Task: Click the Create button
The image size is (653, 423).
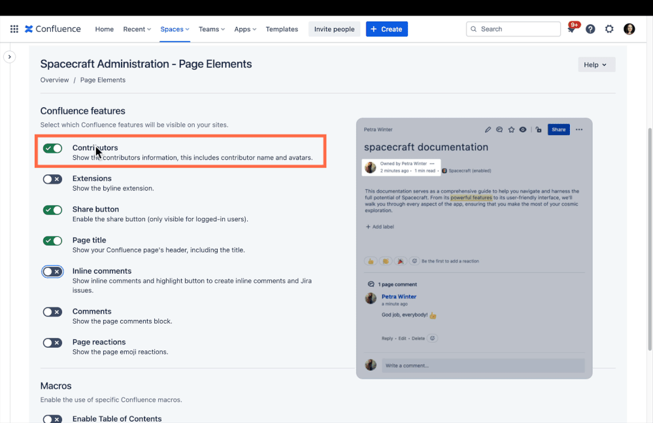Action: click(386, 29)
